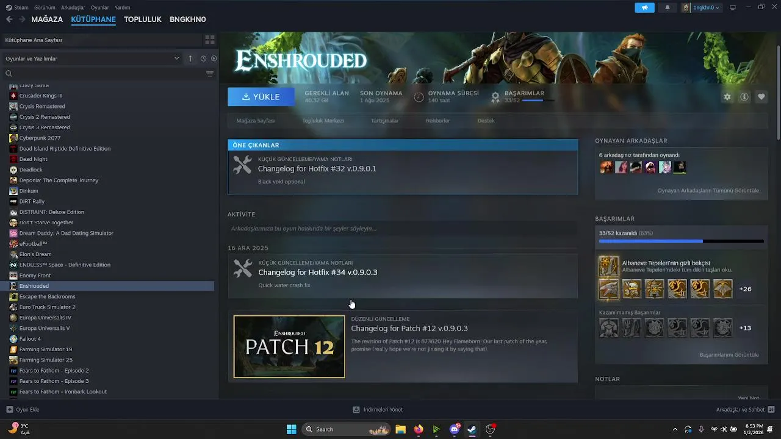Select Europa Universalis IV in list
This screenshot has width=781, height=439.
45,318
